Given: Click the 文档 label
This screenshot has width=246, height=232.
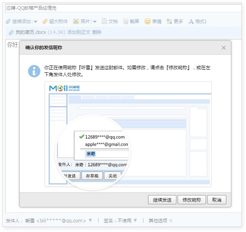Looking at the screenshot, I should click(x=113, y=21).
